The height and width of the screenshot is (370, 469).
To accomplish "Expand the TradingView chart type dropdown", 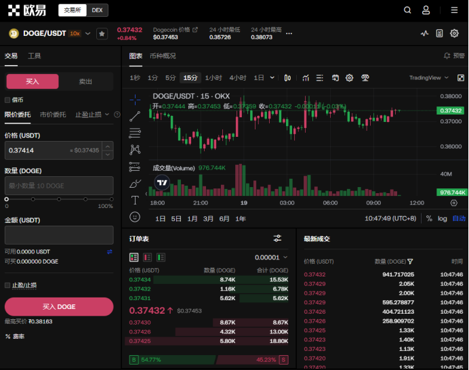I will [428, 78].
